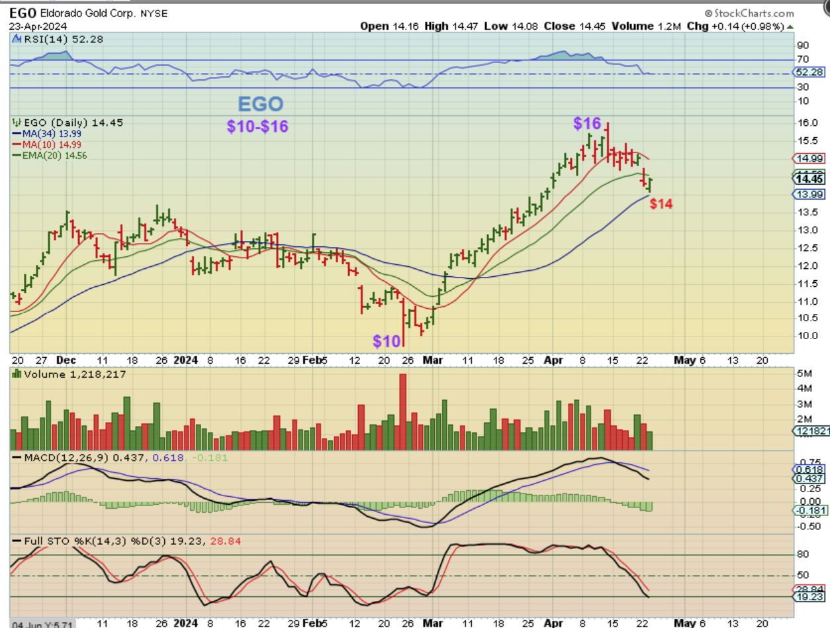Click the 70 level on the RSI axis
This screenshot has height=628, width=830.
(x=804, y=60)
